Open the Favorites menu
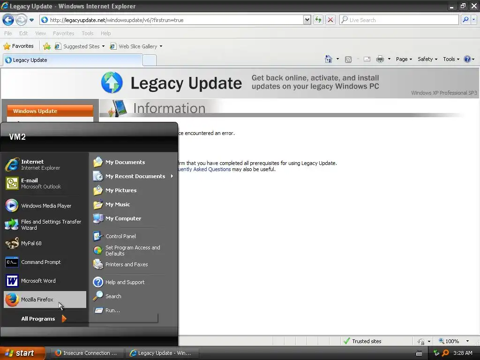Screen dimensions: 480x360 pyautogui.click(x=63, y=33)
